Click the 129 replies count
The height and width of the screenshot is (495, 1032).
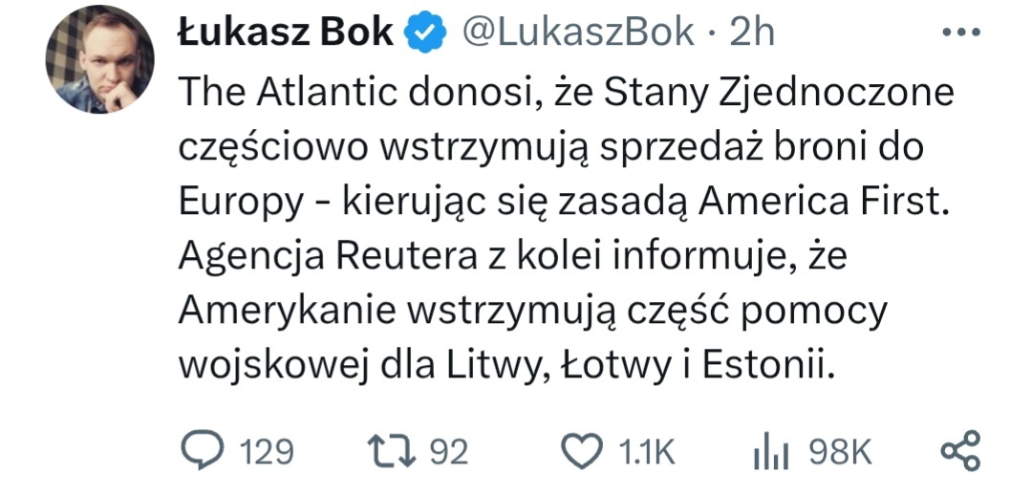(x=265, y=452)
